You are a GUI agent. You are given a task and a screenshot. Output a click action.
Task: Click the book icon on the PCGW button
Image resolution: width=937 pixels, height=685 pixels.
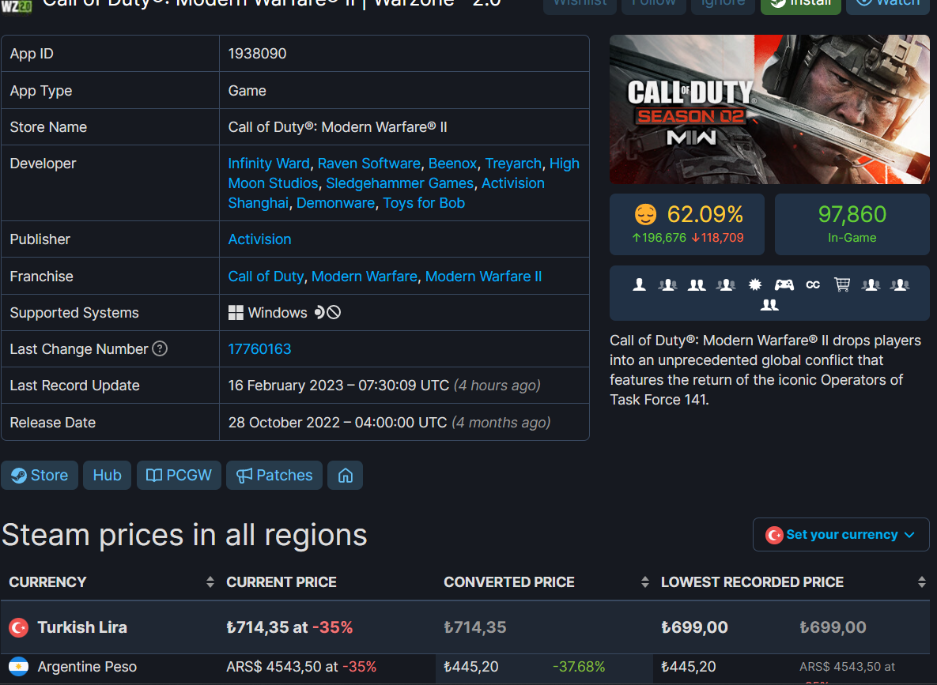pos(153,476)
